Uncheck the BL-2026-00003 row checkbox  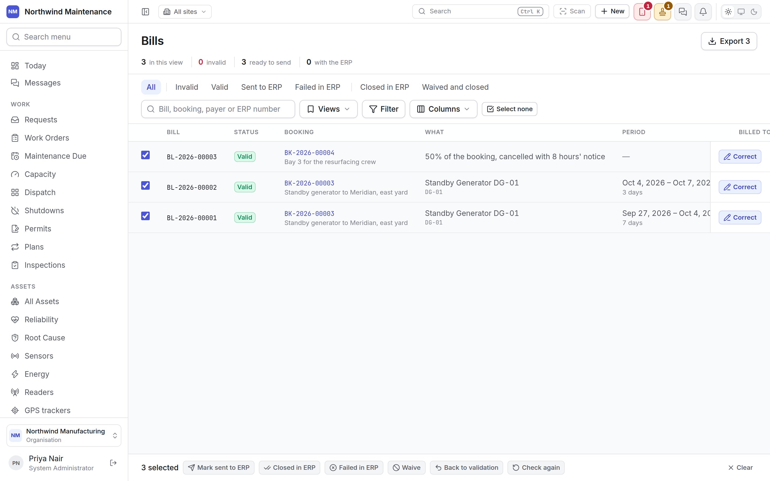click(x=145, y=155)
